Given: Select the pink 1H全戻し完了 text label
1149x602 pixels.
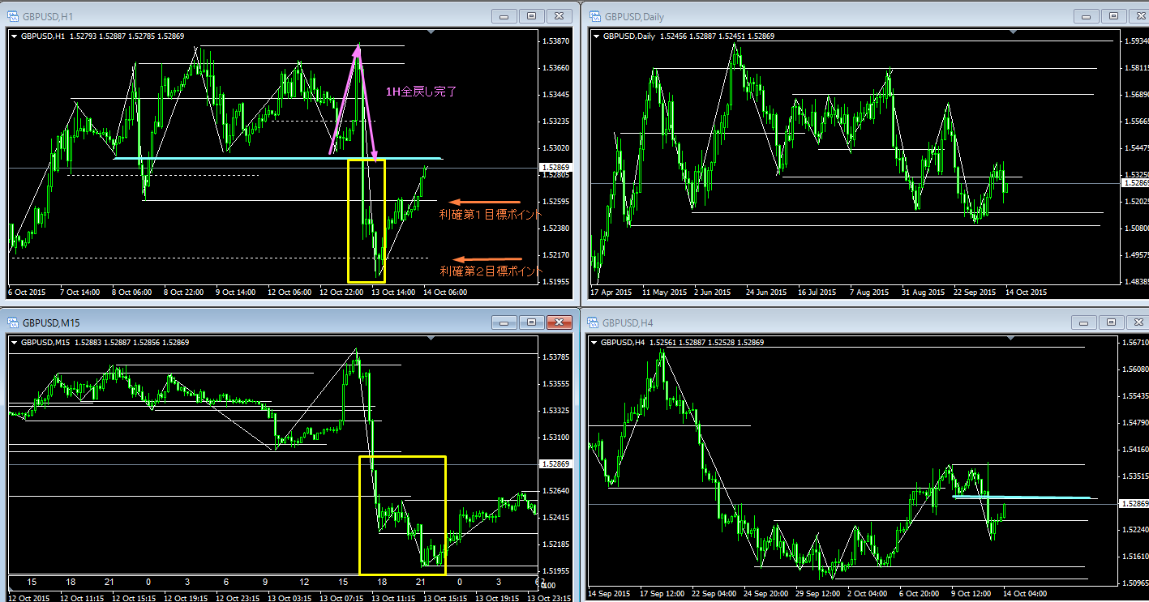Looking at the screenshot, I should (421, 92).
